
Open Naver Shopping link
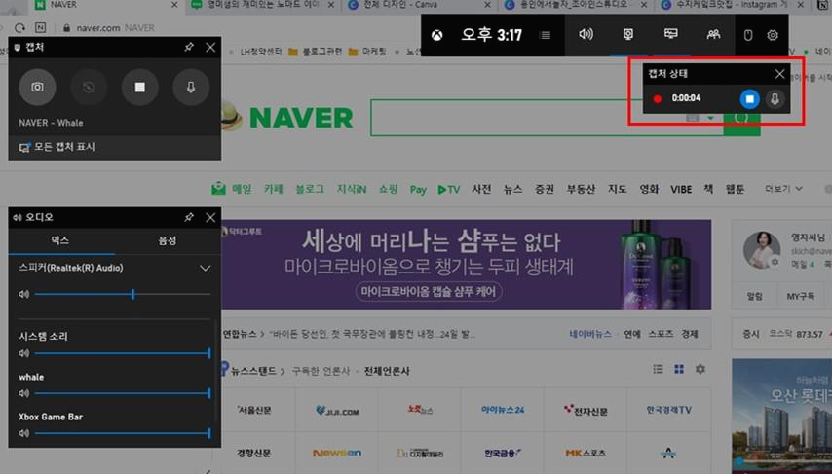[388, 189]
